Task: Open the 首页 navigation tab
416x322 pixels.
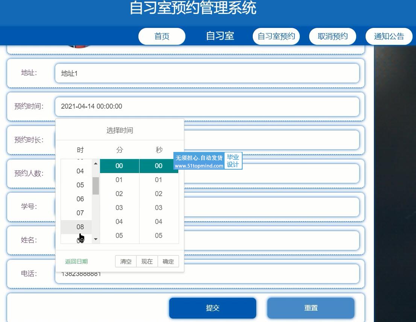Action: (x=162, y=36)
